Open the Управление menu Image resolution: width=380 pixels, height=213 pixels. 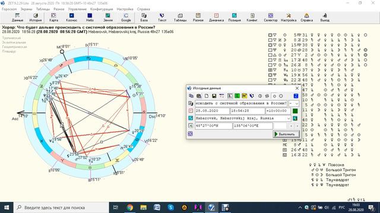(x=77, y=9)
